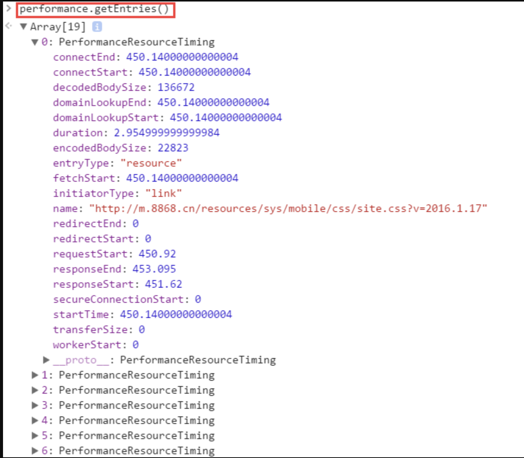Viewport: 524px width, 458px height.
Task: Select the decodedBodySize value 136672
Action: pyautogui.click(x=176, y=87)
